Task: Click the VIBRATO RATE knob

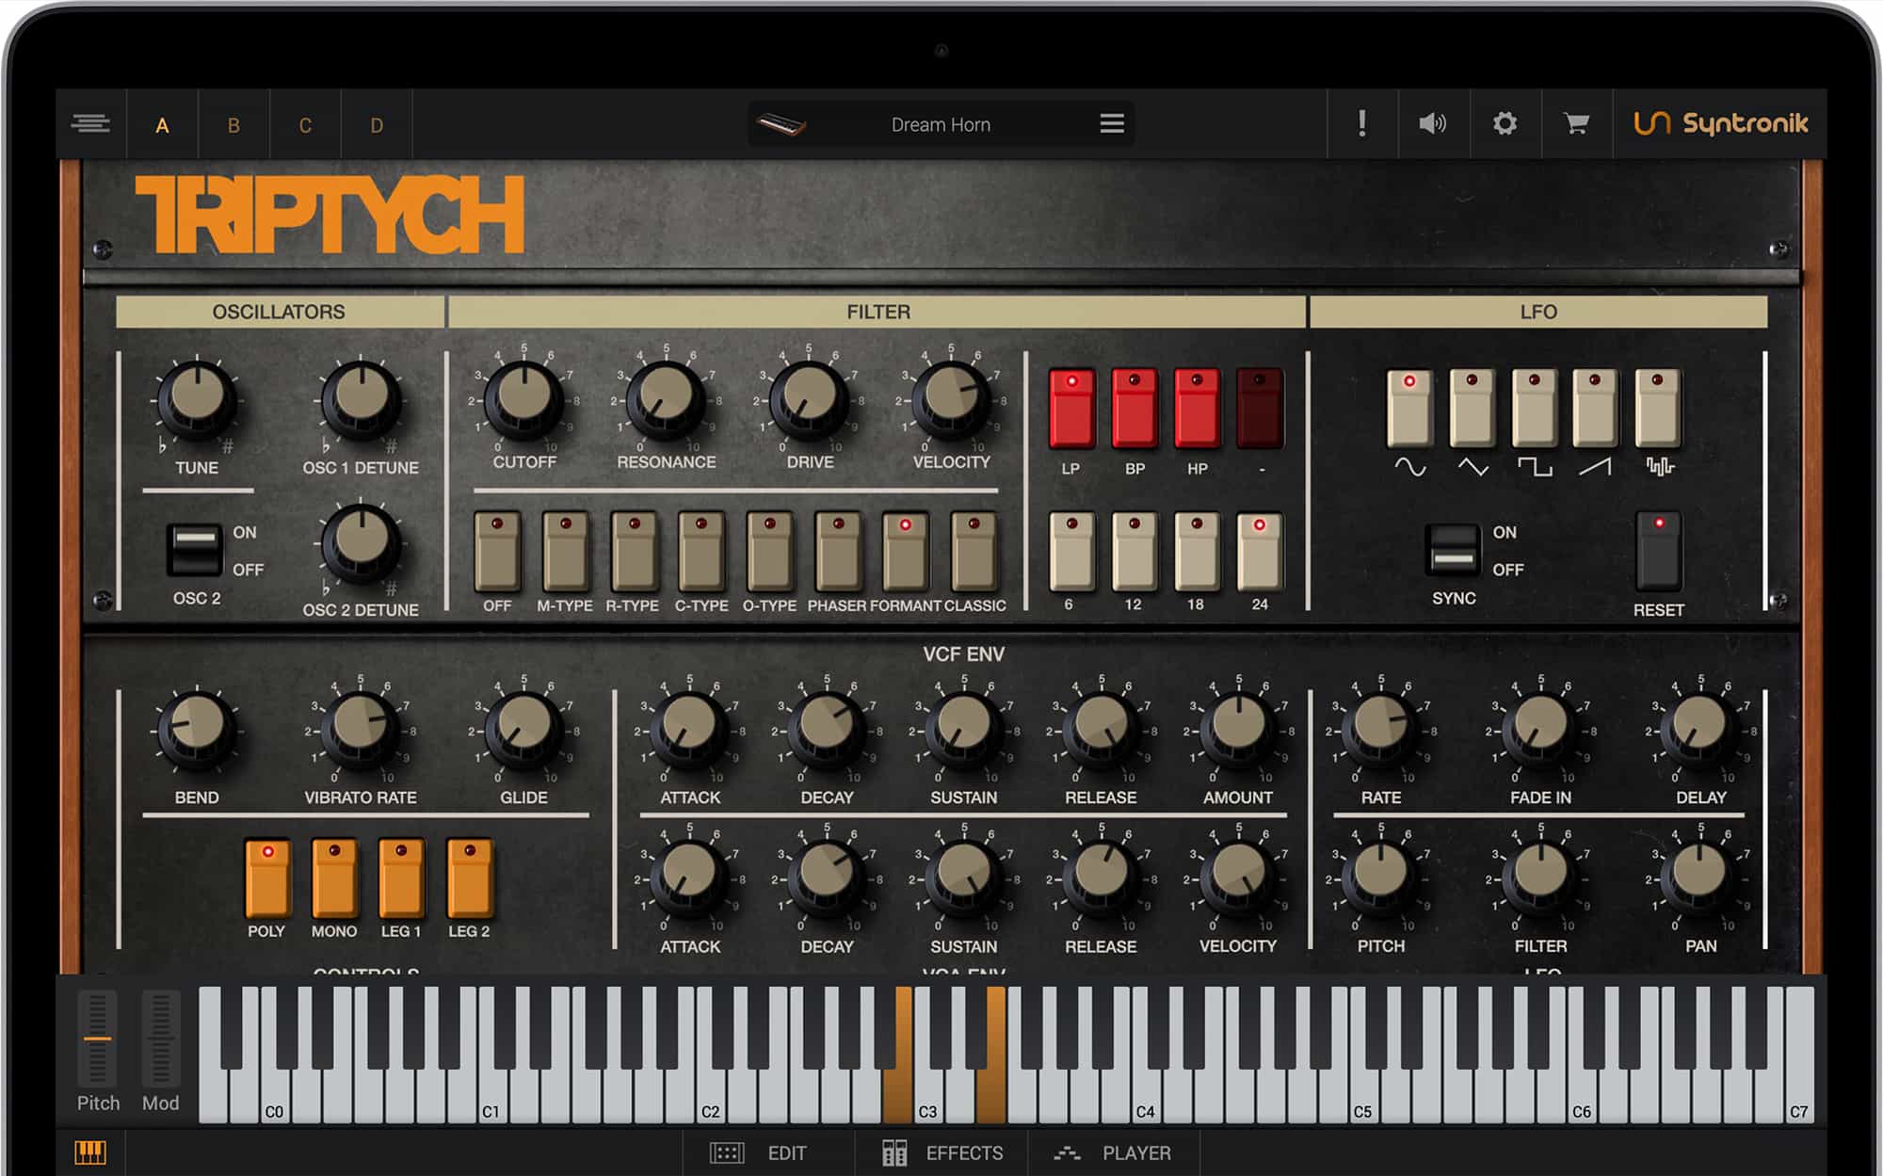Action: pyautogui.click(x=361, y=730)
